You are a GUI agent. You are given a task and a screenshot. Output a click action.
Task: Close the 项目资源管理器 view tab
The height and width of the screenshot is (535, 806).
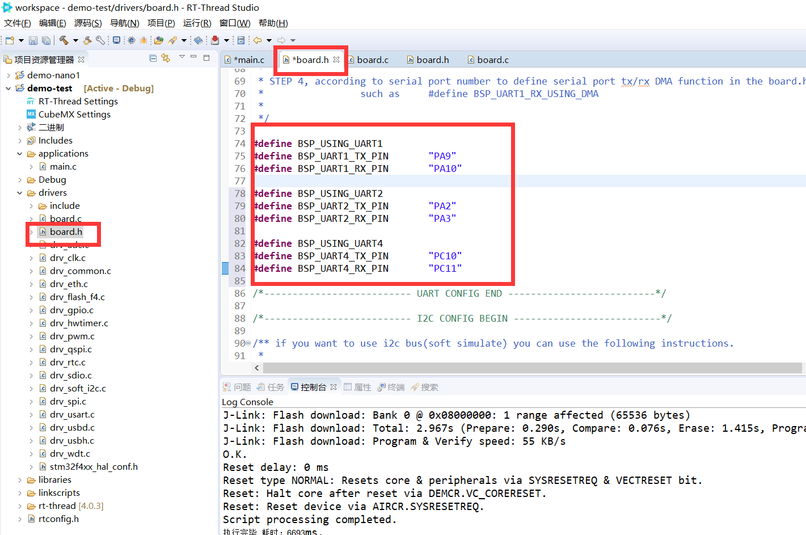tap(81, 60)
